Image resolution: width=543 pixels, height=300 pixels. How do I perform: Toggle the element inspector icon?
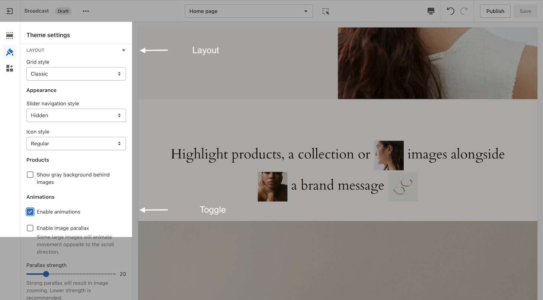pyautogui.click(x=326, y=11)
